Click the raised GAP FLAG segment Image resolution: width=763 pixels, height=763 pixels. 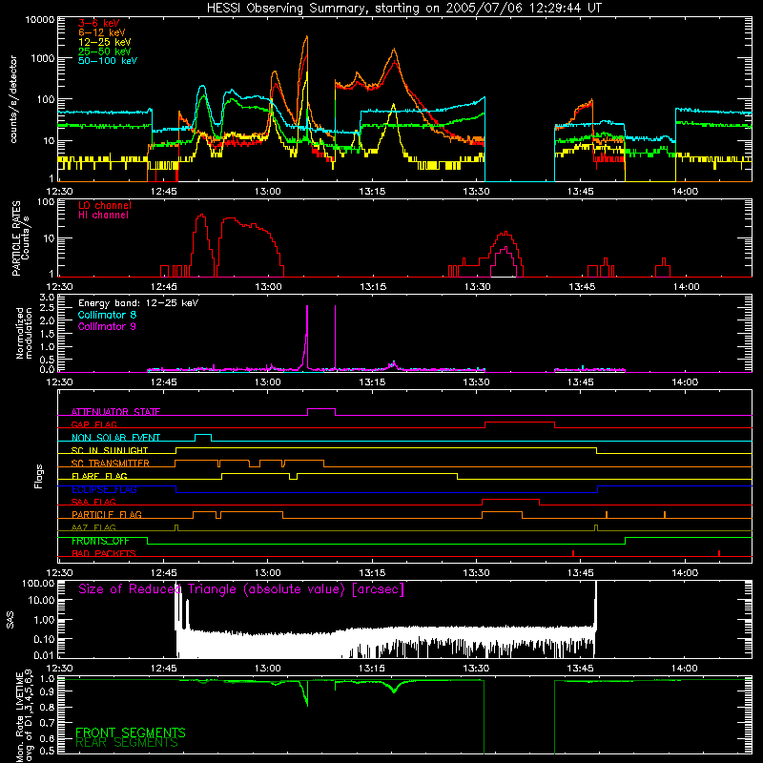click(520, 422)
